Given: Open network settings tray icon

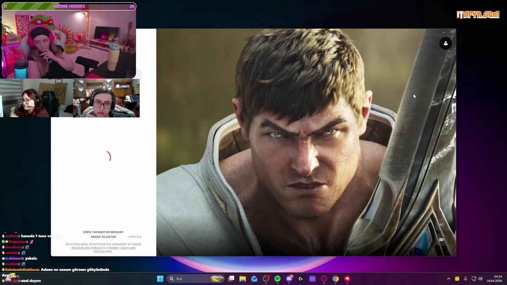Looking at the screenshot, I should click(x=474, y=279).
